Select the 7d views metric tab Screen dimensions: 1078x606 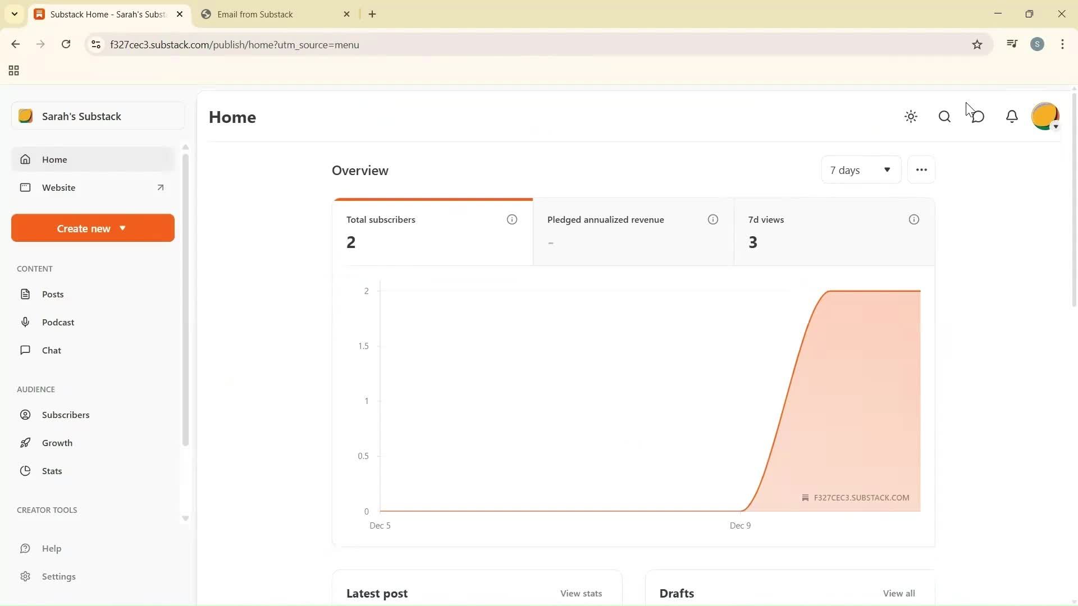tap(834, 231)
